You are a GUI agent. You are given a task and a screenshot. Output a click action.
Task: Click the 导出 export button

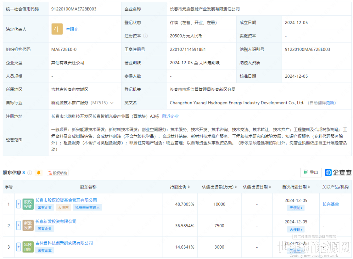(311, 172)
